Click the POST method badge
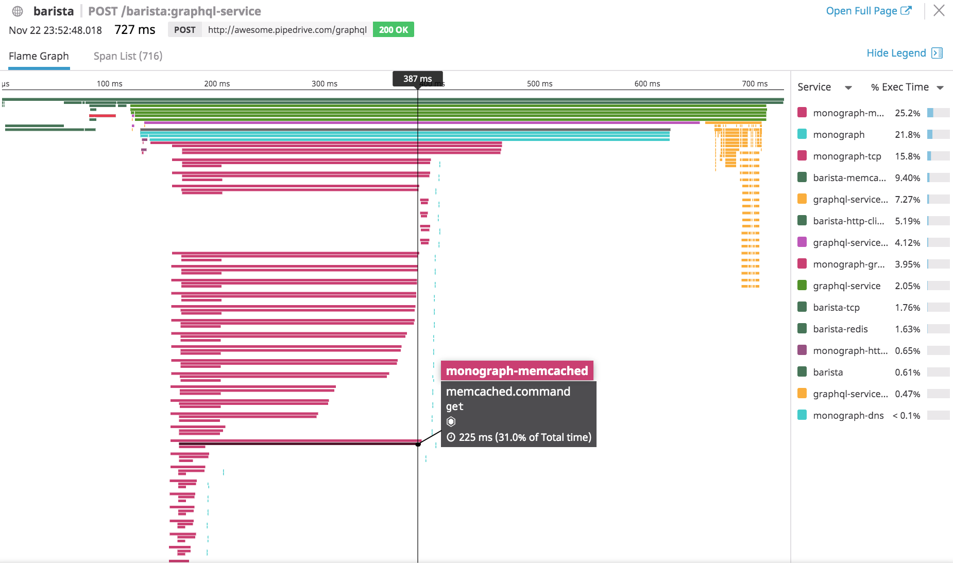 coord(184,30)
